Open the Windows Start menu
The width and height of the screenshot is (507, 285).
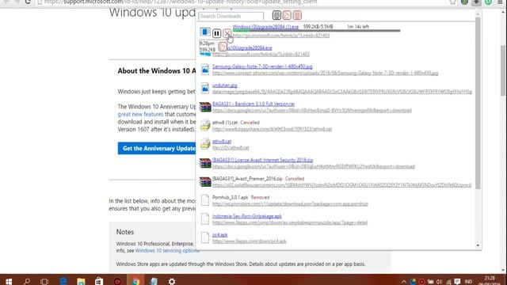coord(9,281)
